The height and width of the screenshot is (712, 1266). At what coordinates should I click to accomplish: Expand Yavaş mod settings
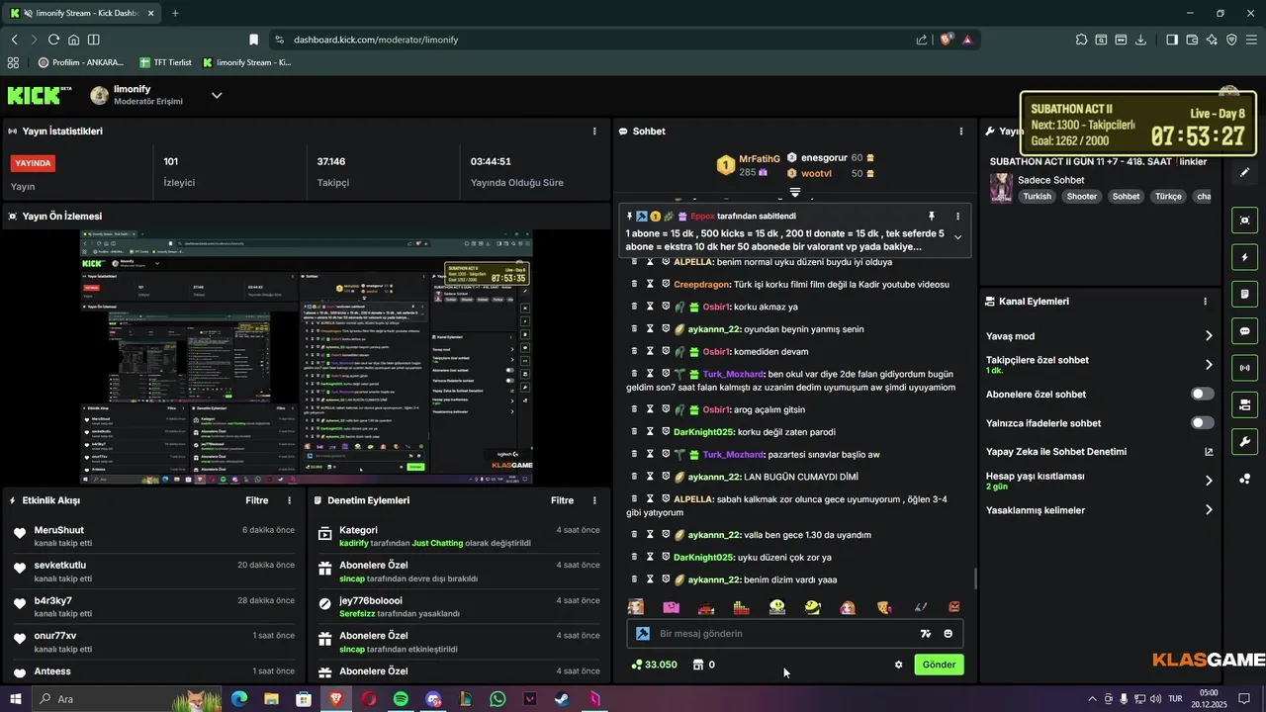(x=1209, y=336)
